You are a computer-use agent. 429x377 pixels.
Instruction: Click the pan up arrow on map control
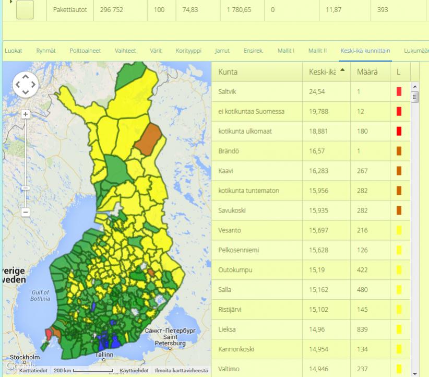26,77
